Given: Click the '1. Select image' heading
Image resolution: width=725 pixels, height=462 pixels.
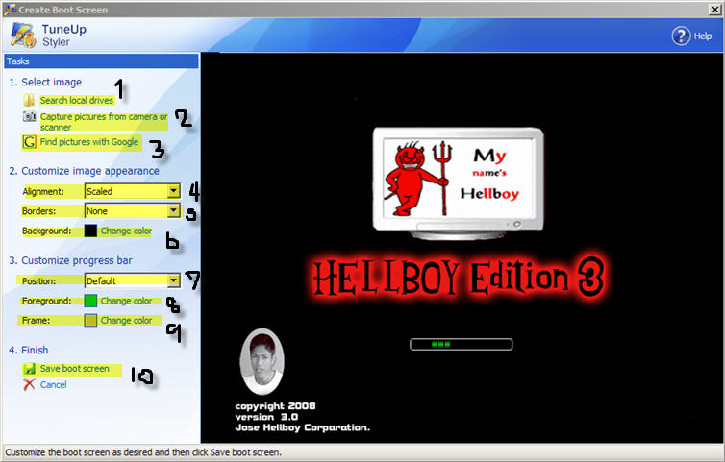Looking at the screenshot, I should click(45, 83).
